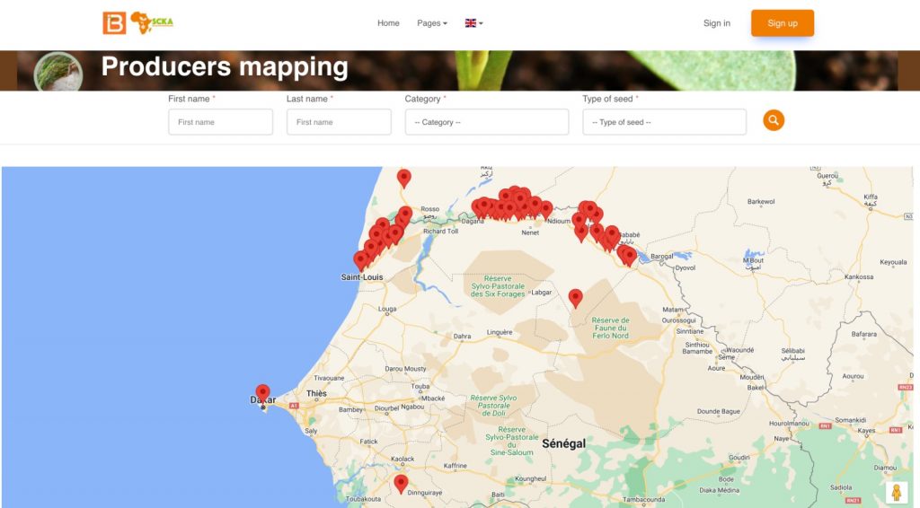Click the Tambacounda label on map
Screen dimensions: 920x508
pos(643,500)
